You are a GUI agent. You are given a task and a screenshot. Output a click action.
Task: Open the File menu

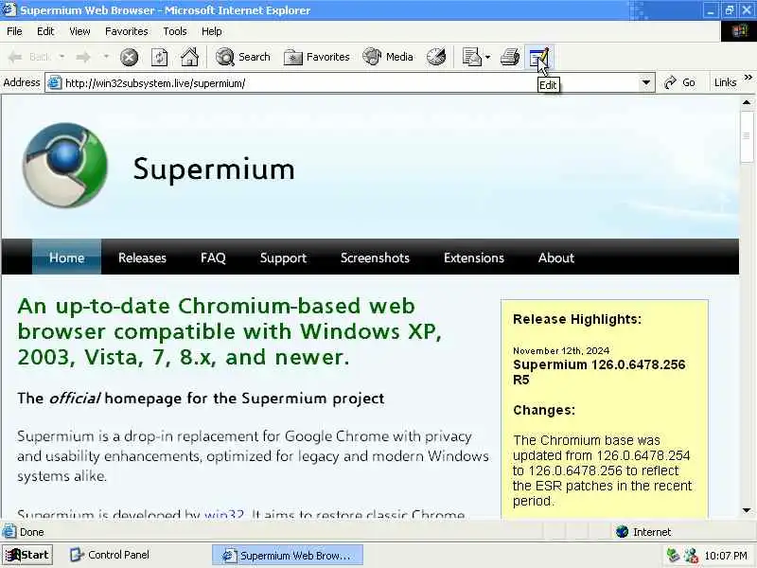pyautogui.click(x=14, y=31)
